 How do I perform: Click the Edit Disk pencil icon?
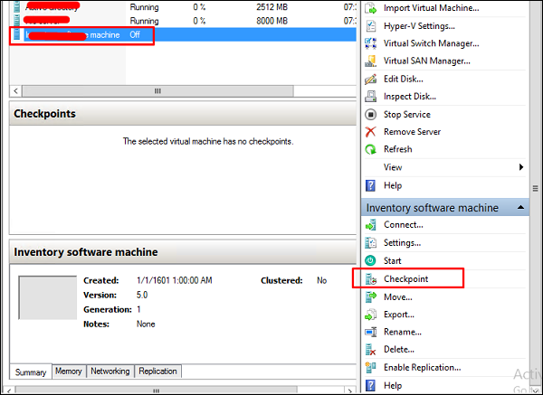tap(370, 79)
